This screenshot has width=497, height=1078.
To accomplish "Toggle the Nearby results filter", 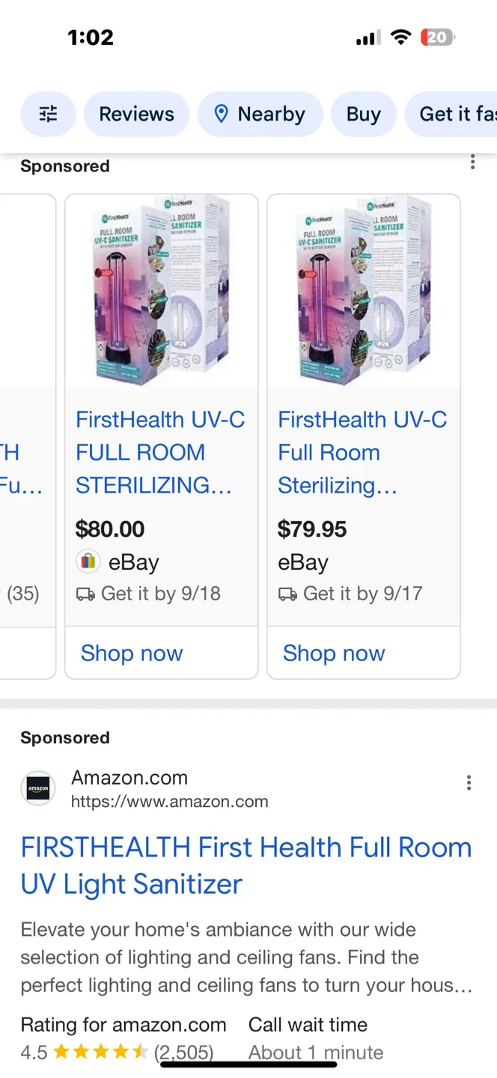I will 260,114.
